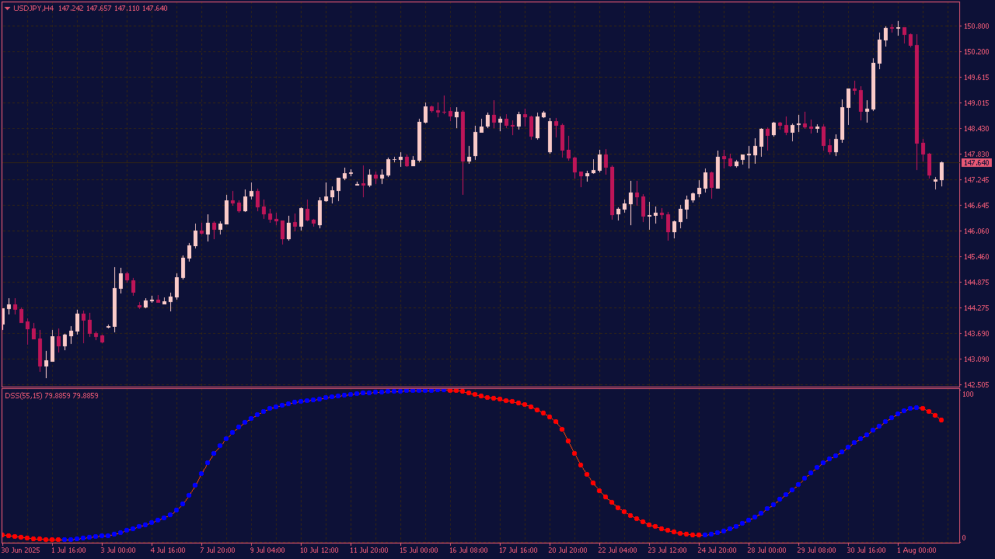Click the 150.800 price axis label
Viewport: 995px width, 559px height.
976,26
